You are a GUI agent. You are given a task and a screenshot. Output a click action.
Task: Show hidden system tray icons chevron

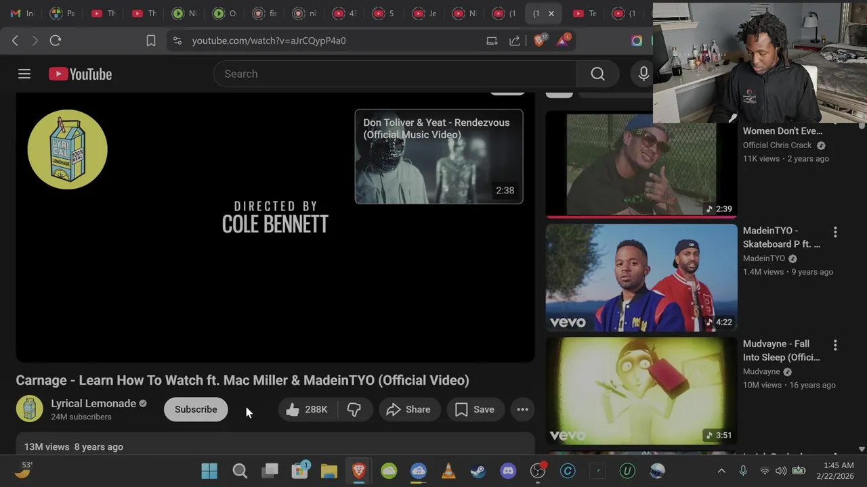pos(721,471)
